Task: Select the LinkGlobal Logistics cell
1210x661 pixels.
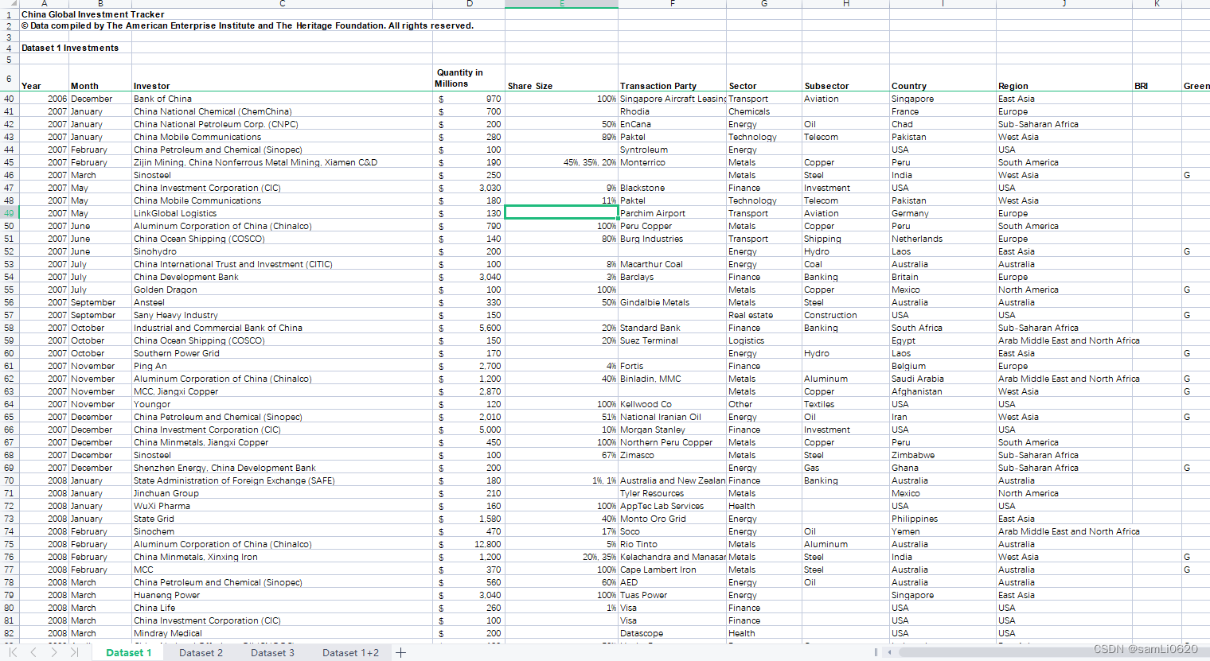Action: tap(282, 213)
